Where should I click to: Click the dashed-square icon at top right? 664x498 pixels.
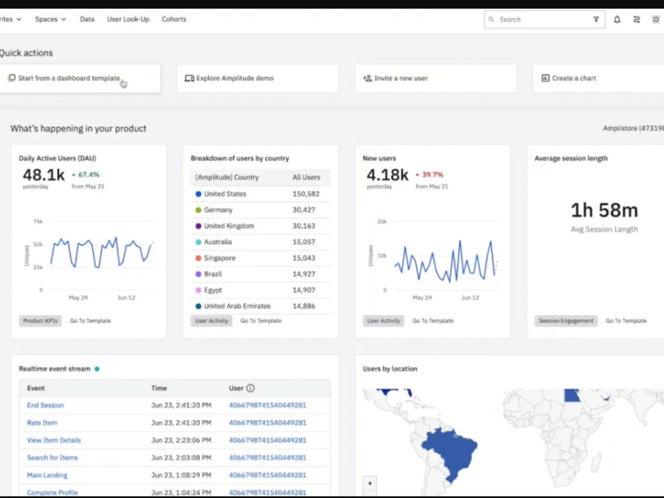click(655, 19)
